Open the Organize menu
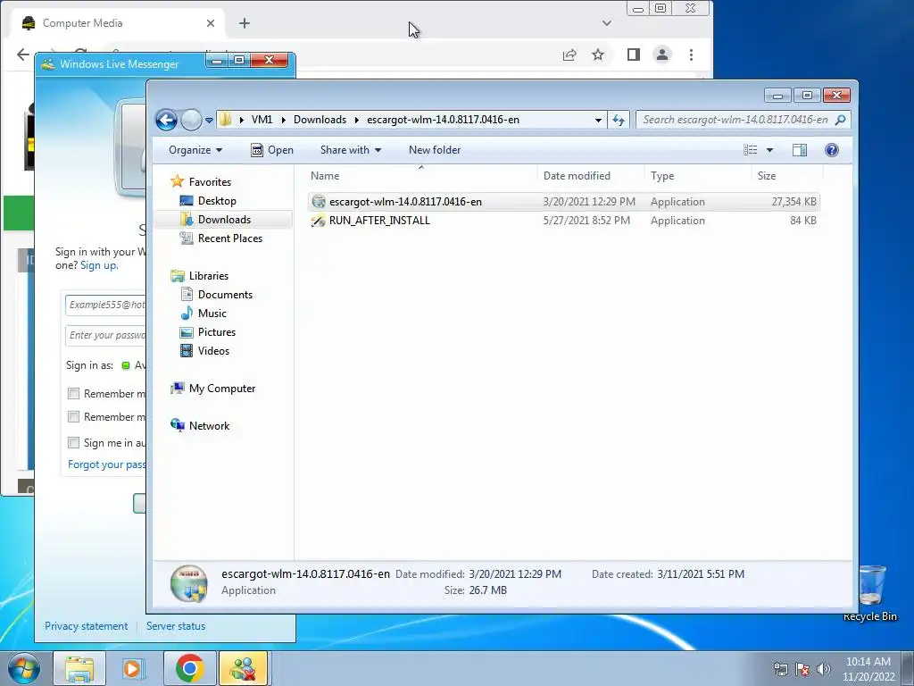Viewport: 914px width, 686px height. 195,150
